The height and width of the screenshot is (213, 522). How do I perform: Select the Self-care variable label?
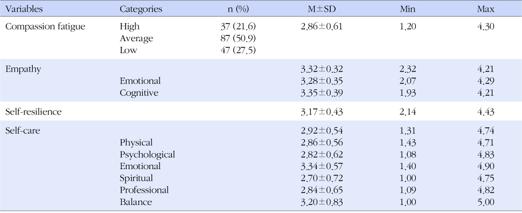[23, 131]
